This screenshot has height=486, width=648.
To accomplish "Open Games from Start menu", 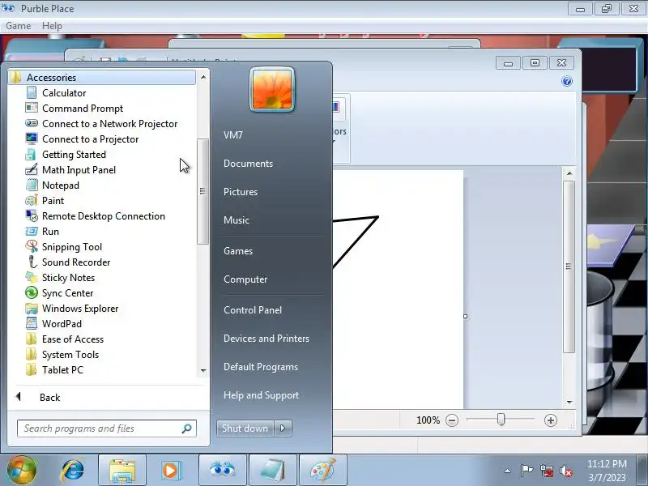I will (238, 251).
